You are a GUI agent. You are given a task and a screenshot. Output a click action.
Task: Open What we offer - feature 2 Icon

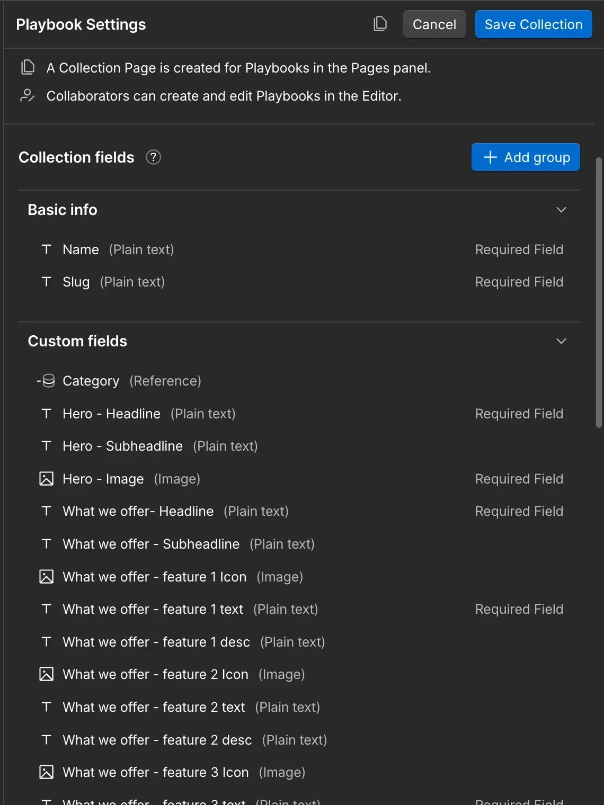pyautogui.click(x=299, y=674)
